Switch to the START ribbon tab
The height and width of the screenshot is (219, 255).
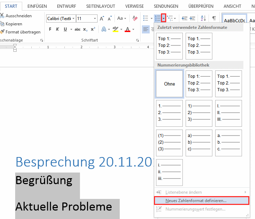[x=11, y=6]
